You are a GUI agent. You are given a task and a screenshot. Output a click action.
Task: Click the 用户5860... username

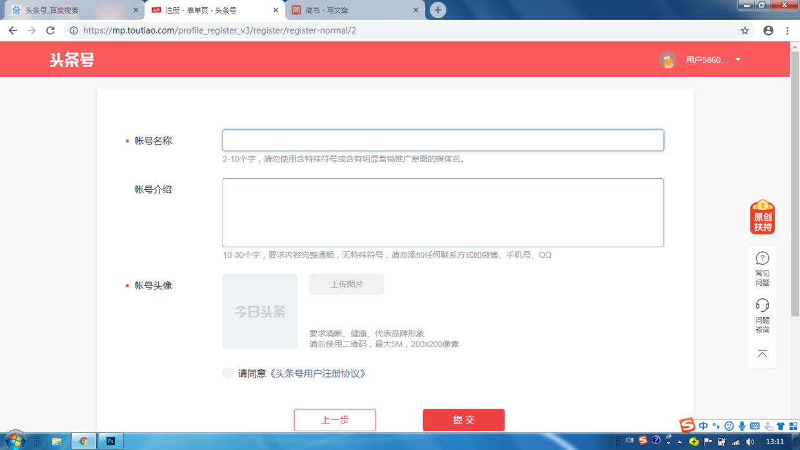pyautogui.click(x=706, y=60)
